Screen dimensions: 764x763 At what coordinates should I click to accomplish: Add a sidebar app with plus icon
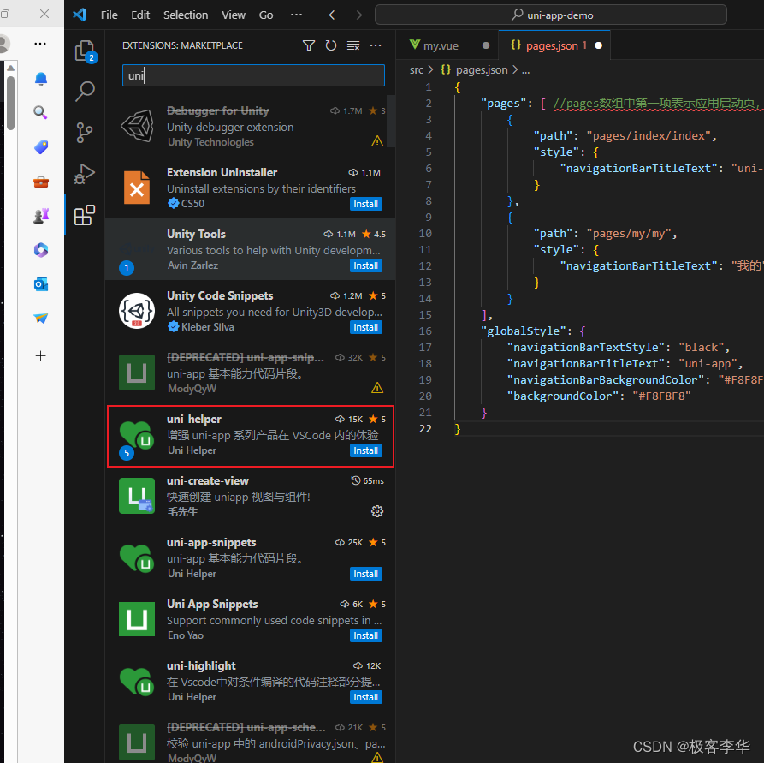coord(41,355)
